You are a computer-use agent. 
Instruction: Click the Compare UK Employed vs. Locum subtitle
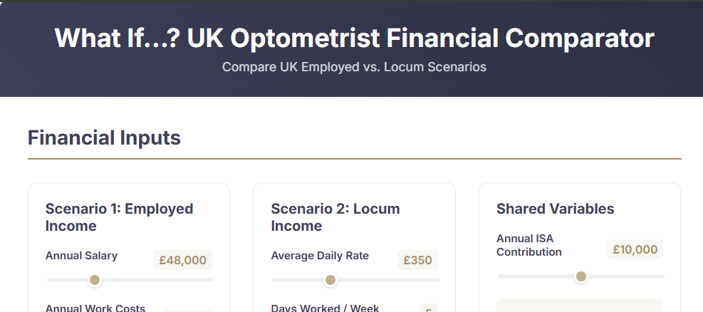click(354, 67)
